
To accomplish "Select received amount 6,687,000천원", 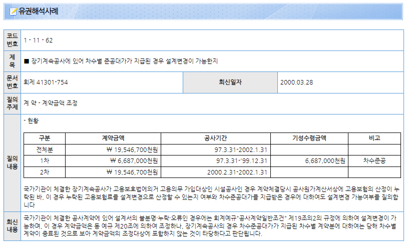I will click(x=325, y=161).
